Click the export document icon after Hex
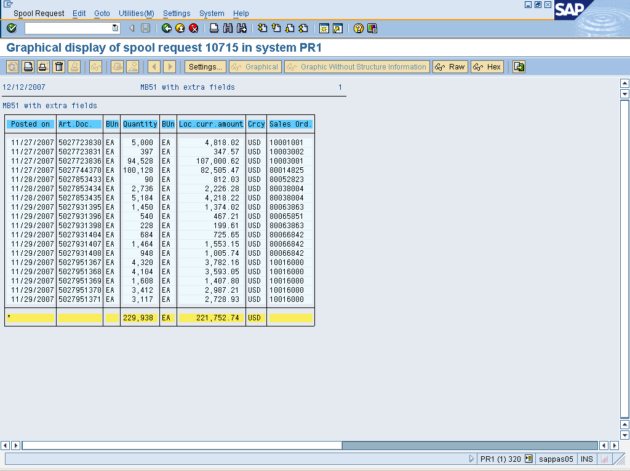 pyautogui.click(x=519, y=66)
